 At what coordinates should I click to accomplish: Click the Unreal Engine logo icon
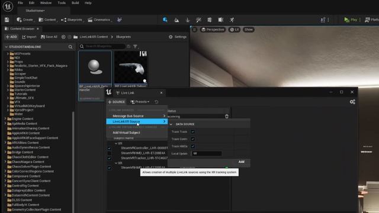(x=8, y=7)
